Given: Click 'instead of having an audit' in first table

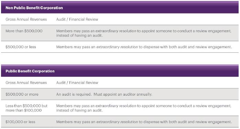Looking at the screenshot, I should tap(79, 35).
